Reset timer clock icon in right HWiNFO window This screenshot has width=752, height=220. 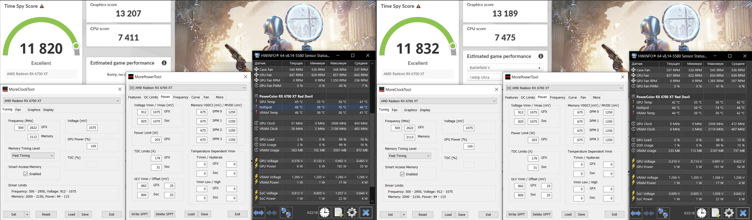pyautogui.click(x=701, y=213)
